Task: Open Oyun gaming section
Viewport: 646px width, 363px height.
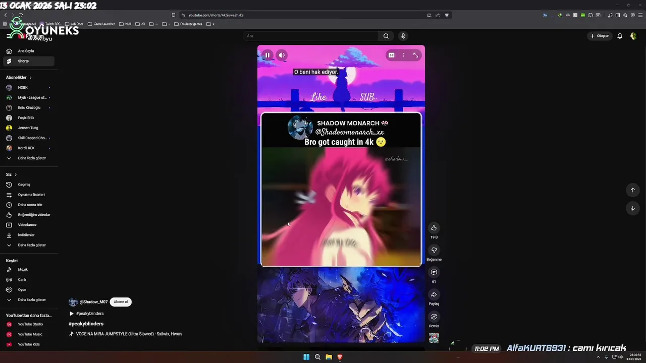Action: coord(29,290)
